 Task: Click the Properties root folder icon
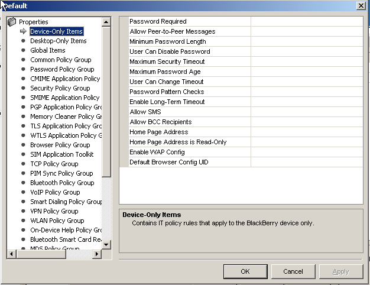tap(12, 22)
